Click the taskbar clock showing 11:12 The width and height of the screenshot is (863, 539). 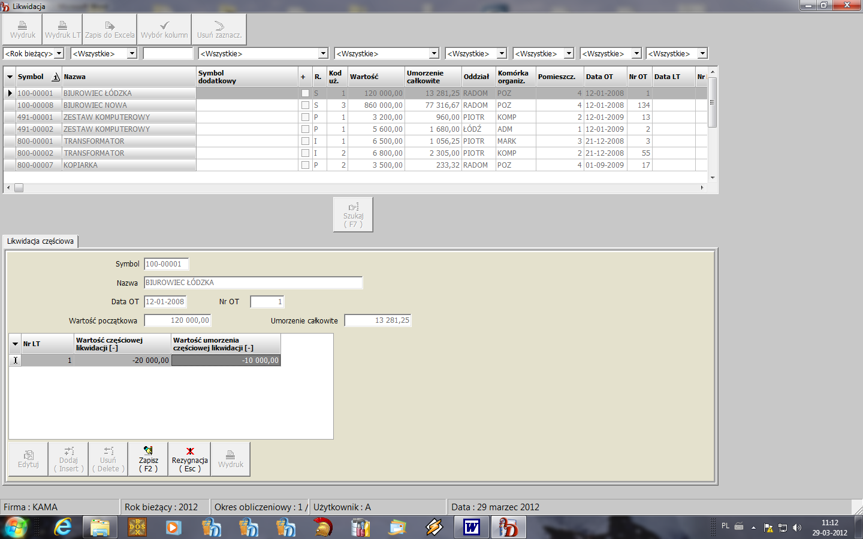pyautogui.click(x=830, y=528)
